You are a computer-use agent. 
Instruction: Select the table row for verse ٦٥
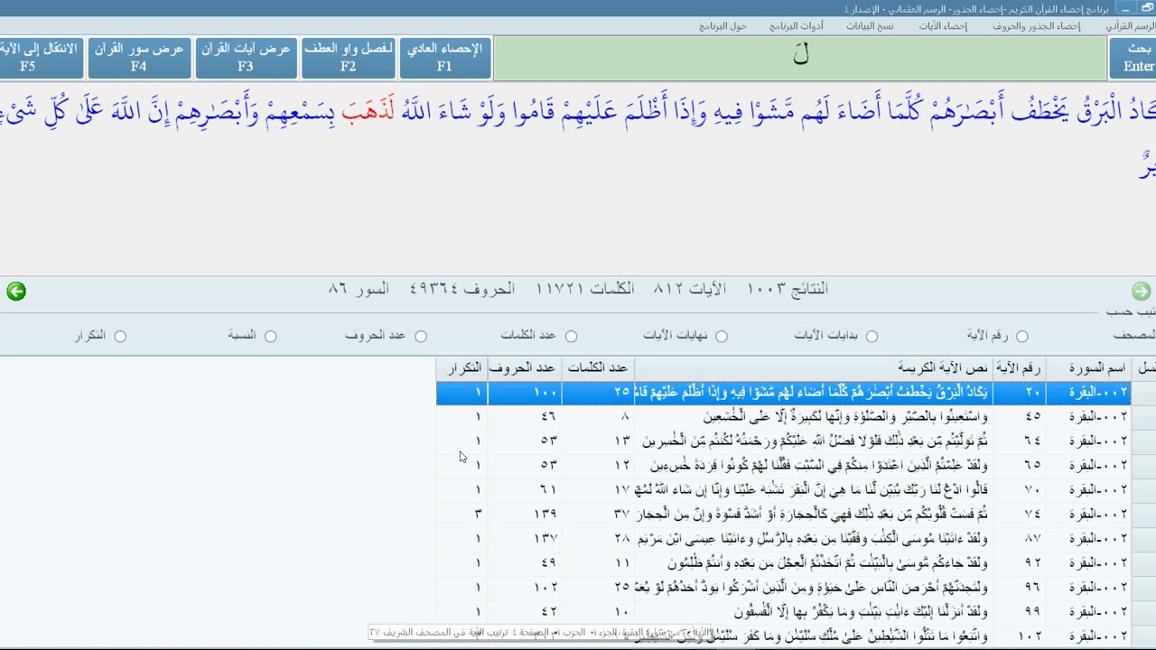point(783,466)
